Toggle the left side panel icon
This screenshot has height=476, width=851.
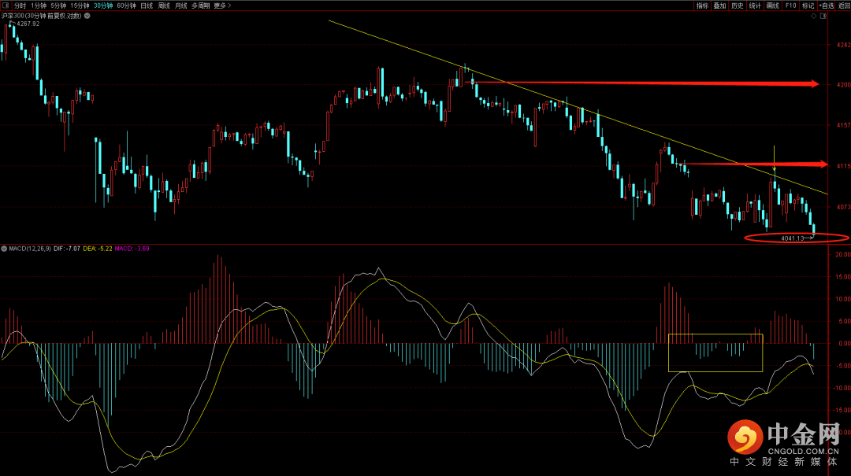point(6,6)
